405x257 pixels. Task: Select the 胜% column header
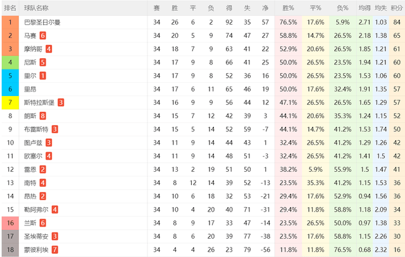pos(288,8)
